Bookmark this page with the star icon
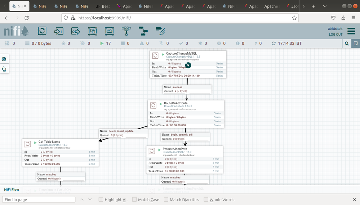 (x=294, y=18)
